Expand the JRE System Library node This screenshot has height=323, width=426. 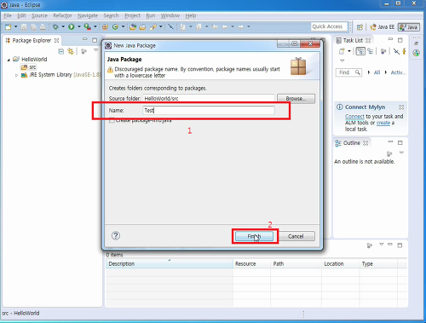coord(16,75)
